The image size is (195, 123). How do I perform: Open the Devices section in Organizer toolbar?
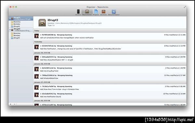[78, 12]
